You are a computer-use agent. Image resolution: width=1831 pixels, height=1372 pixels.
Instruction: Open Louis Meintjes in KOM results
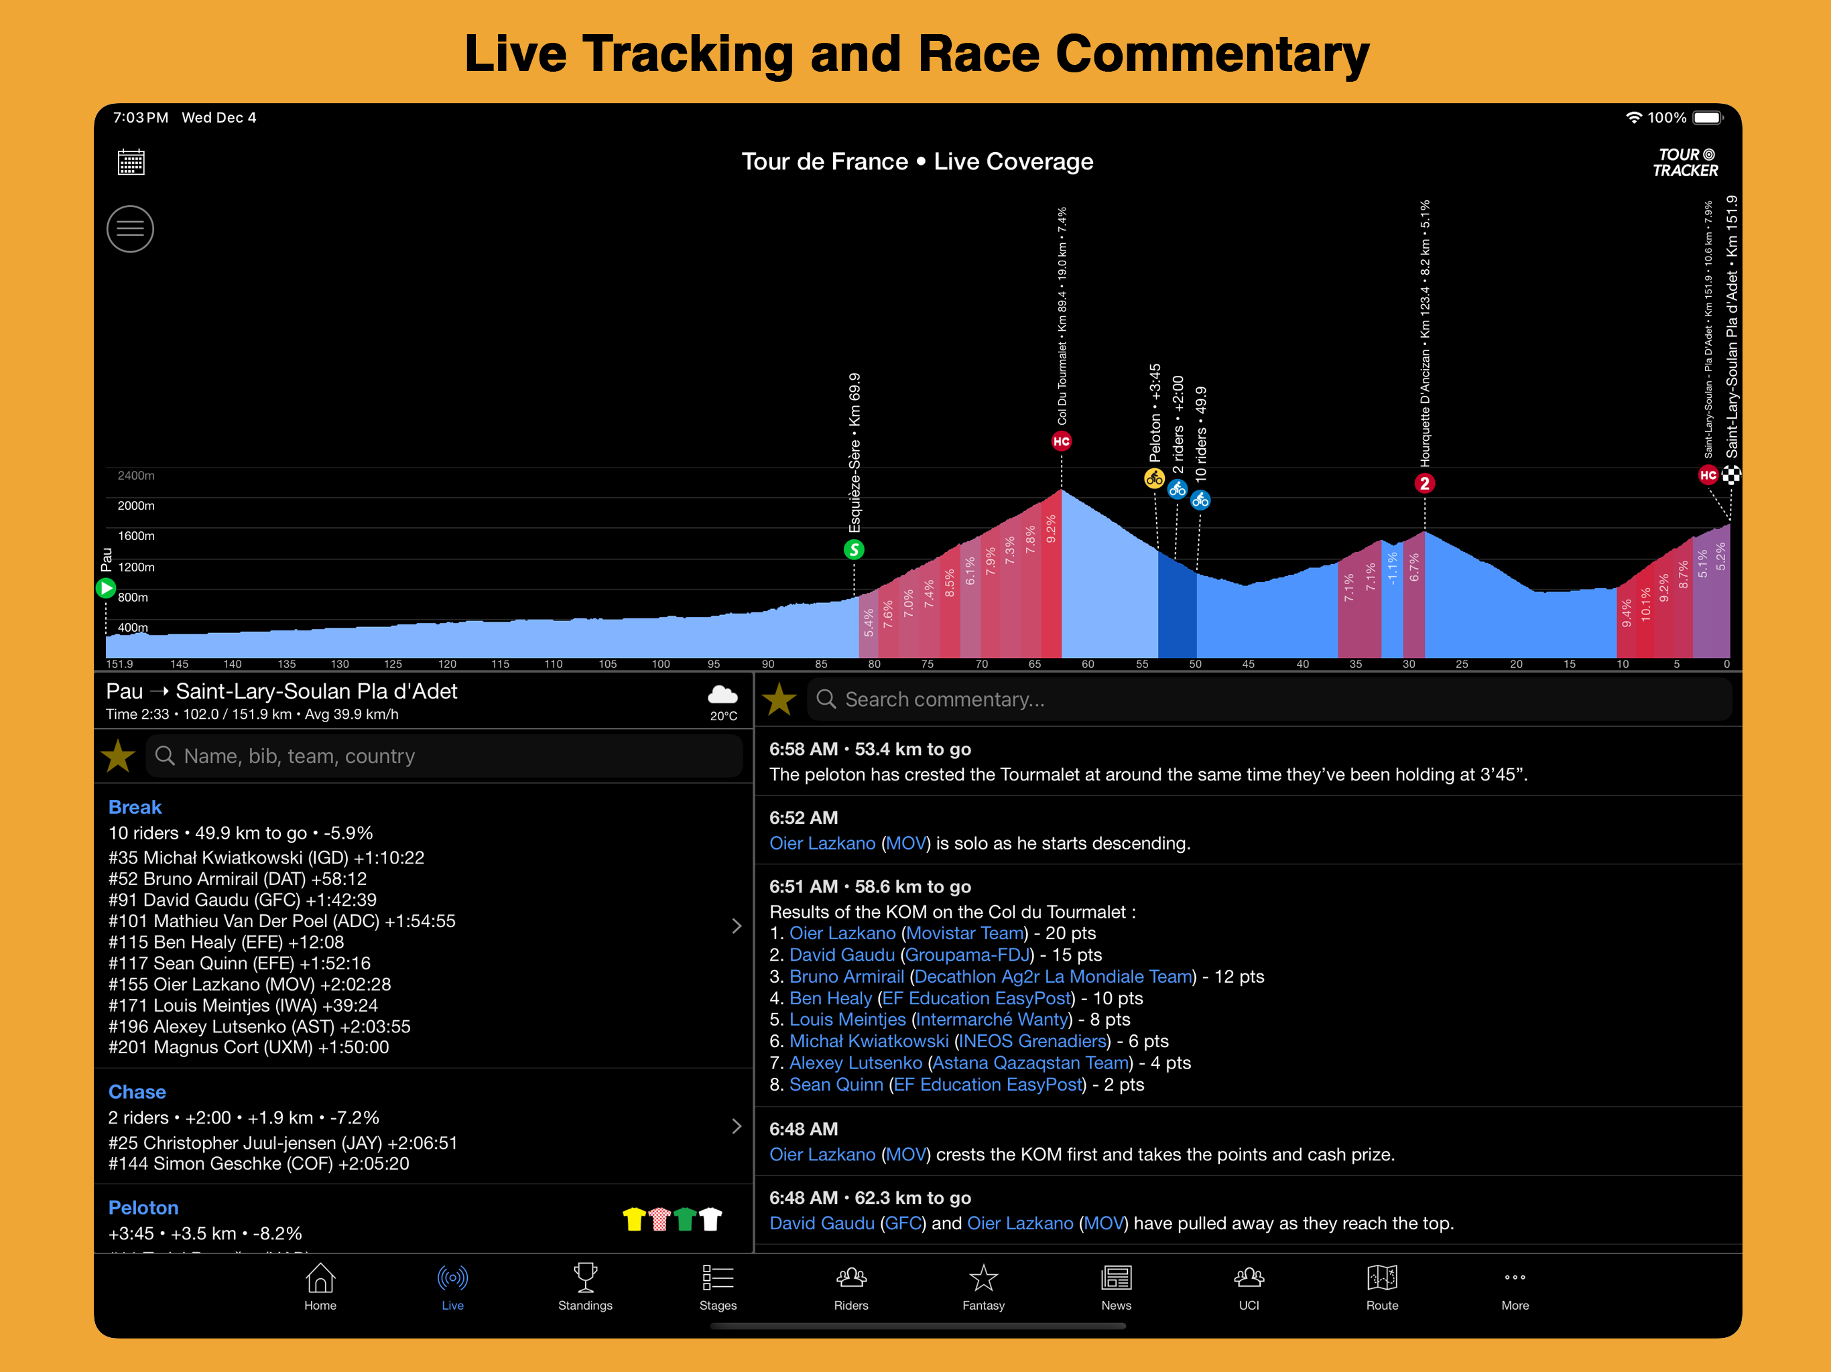point(848,1020)
